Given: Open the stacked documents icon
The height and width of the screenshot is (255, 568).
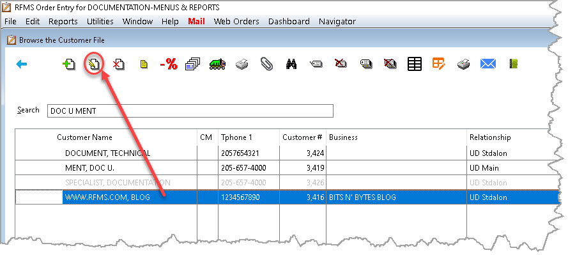Looking at the screenshot, I should (x=192, y=65).
